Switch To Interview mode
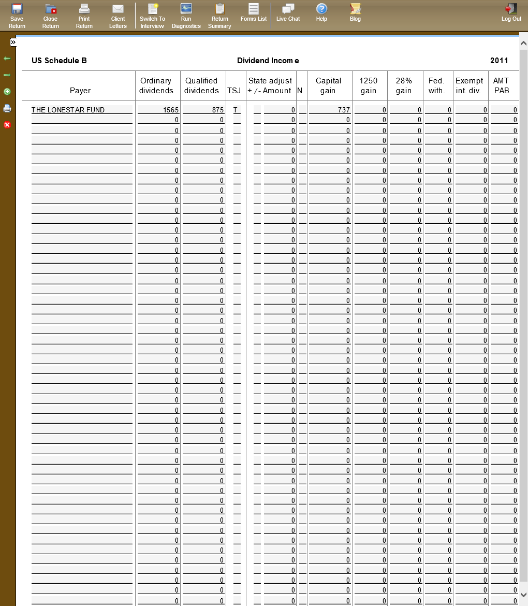 point(152,16)
